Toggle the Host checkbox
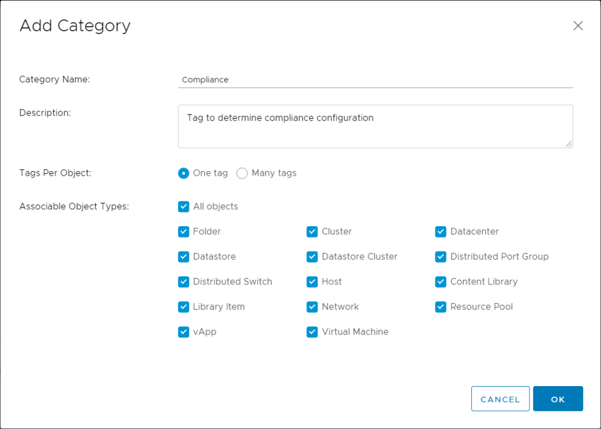The height and width of the screenshot is (429, 601). (x=312, y=281)
